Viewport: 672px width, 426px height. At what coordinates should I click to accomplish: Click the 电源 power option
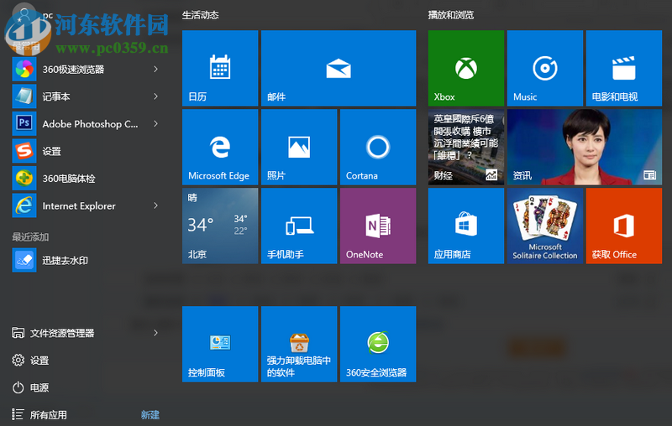point(39,387)
